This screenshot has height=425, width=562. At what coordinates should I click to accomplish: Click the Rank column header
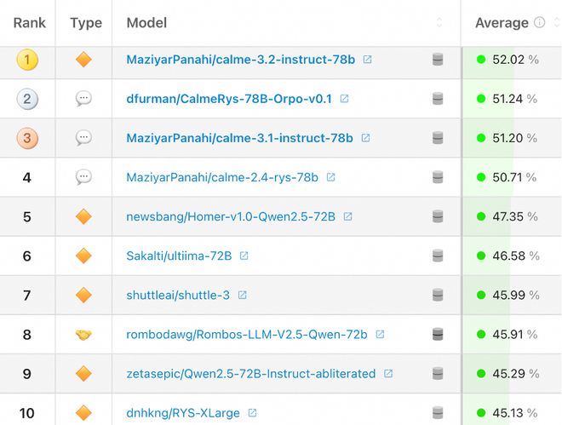(x=30, y=23)
